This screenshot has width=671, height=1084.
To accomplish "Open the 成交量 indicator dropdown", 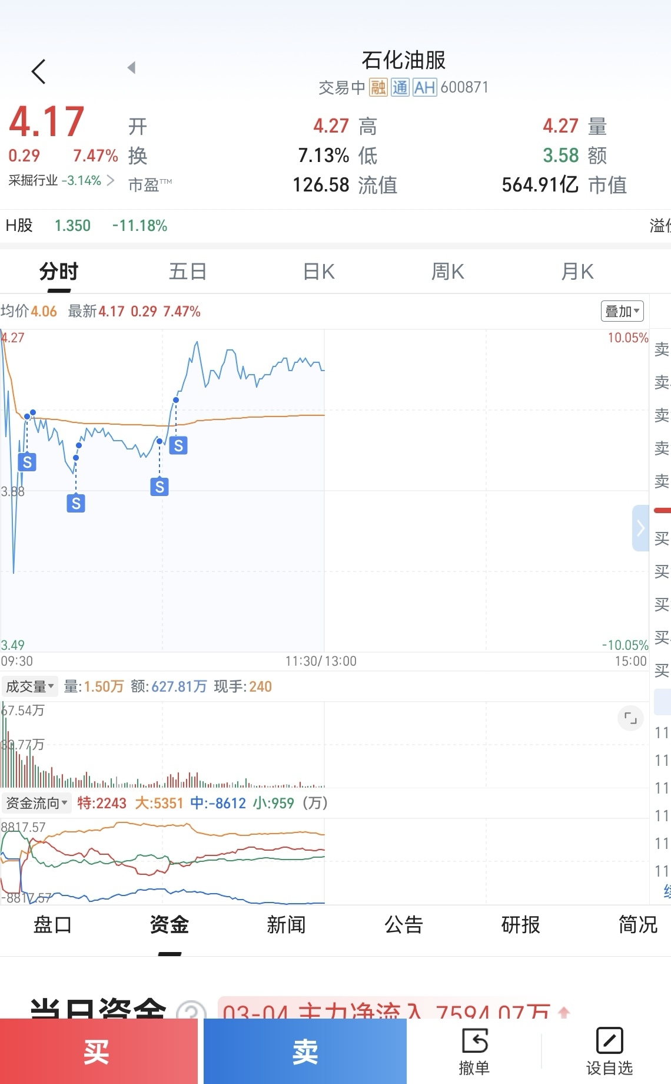I will click(x=30, y=686).
